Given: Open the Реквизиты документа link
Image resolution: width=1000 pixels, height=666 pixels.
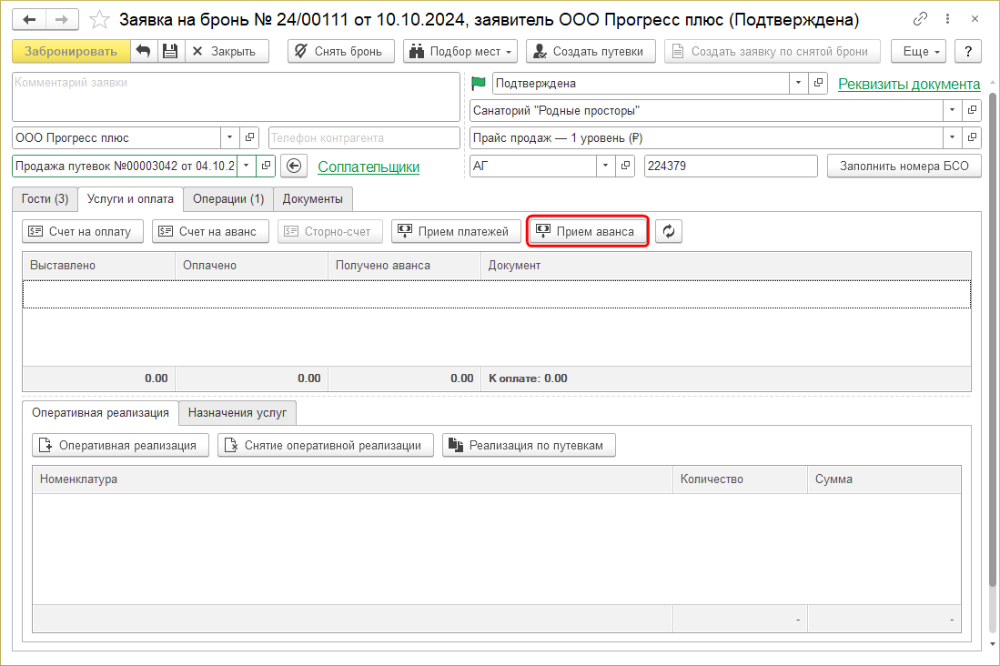Looking at the screenshot, I should coord(909,85).
